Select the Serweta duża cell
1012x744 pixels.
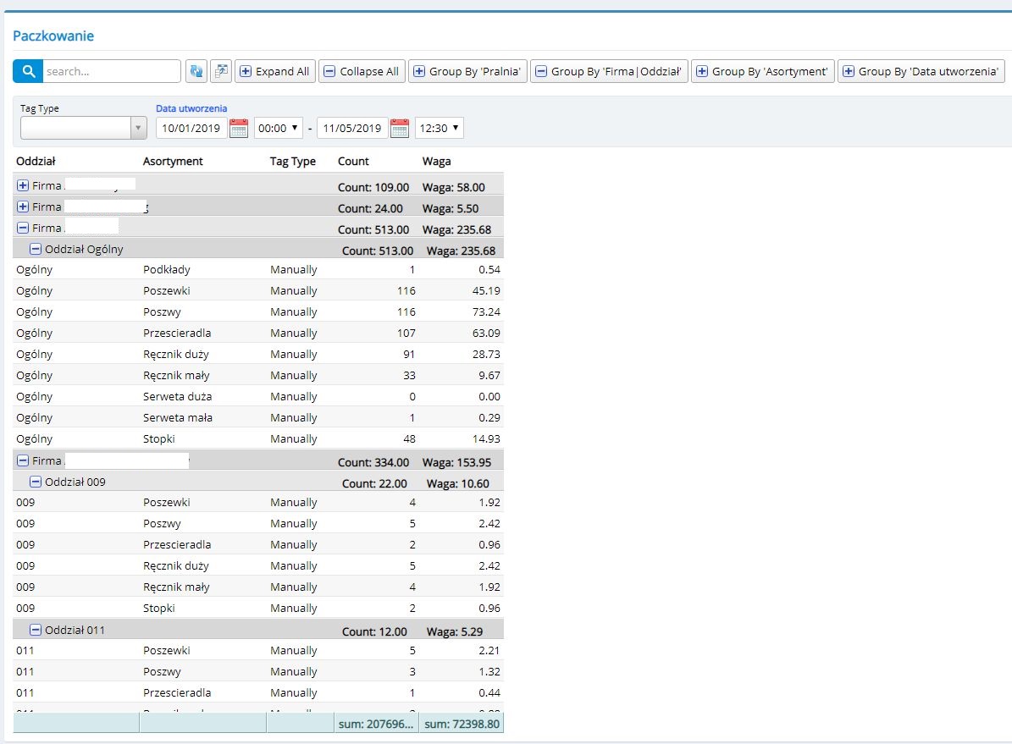178,397
